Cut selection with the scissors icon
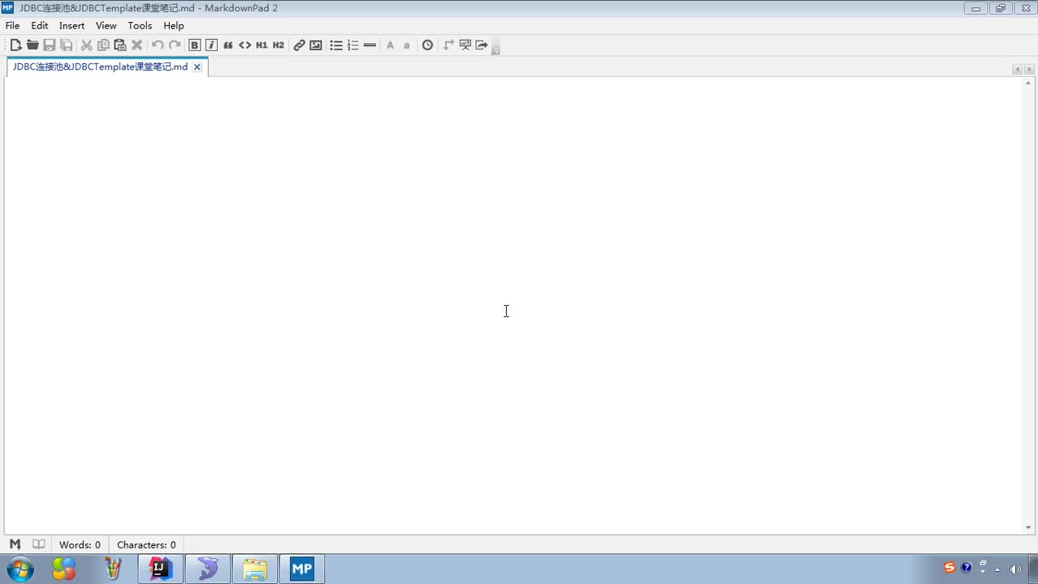This screenshot has height=584, width=1038. click(x=86, y=45)
